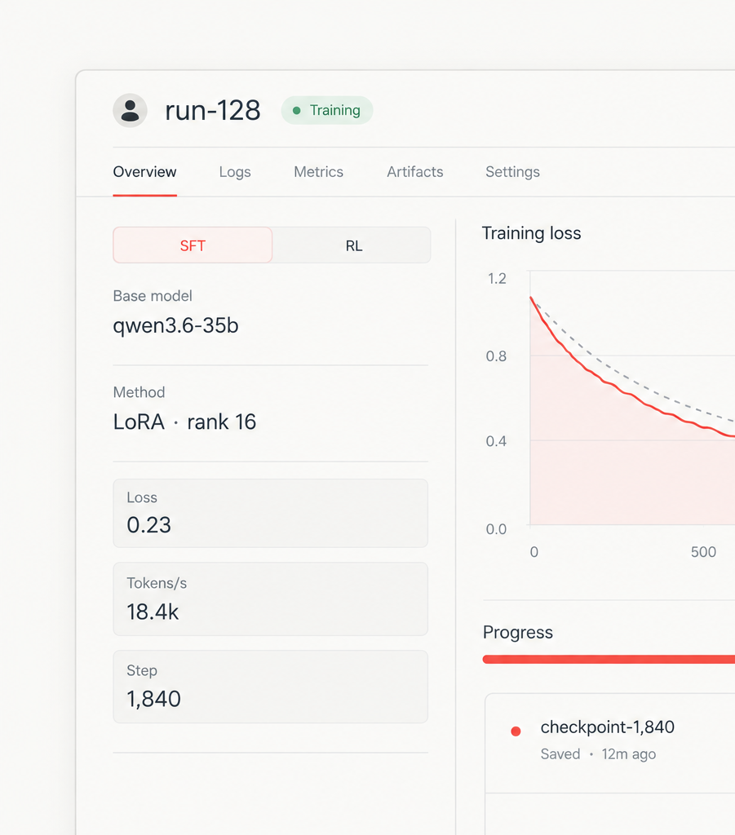This screenshot has height=835, width=735.
Task: Click the user avatar icon beside run-128
Action: pyautogui.click(x=130, y=110)
